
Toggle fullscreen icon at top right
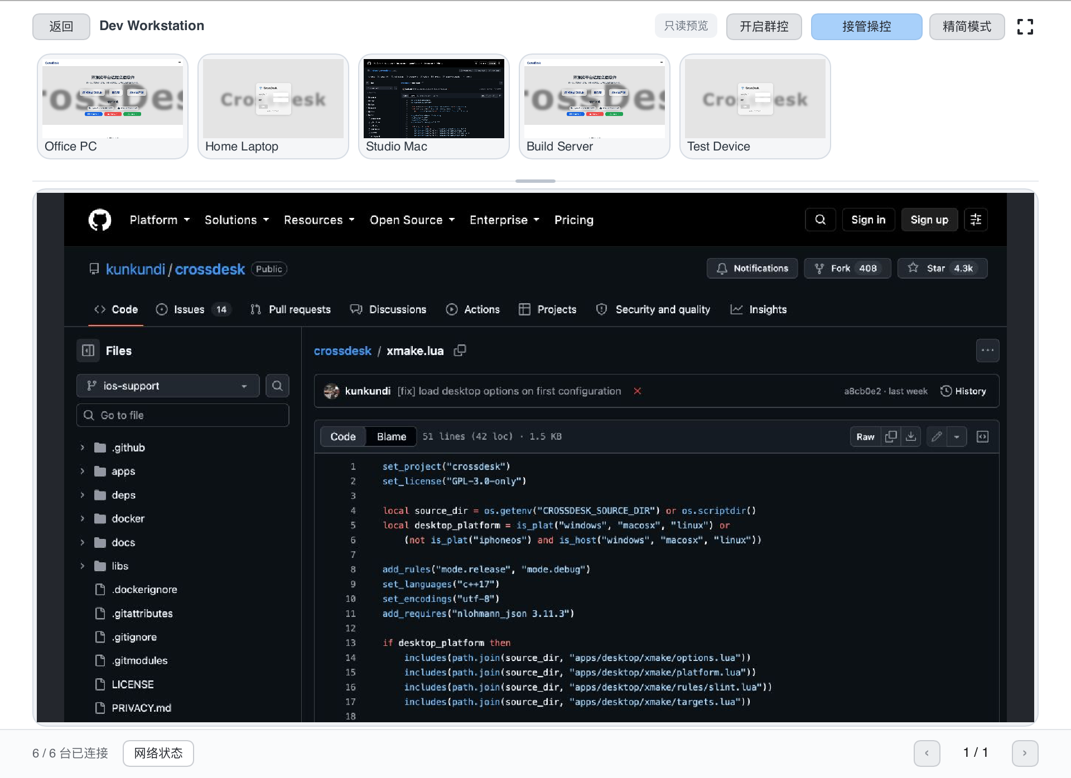pyautogui.click(x=1025, y=27)
